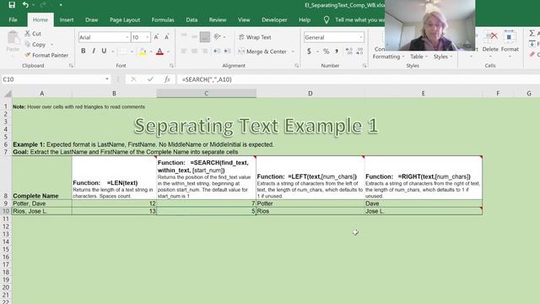The width and height of the screenshot is (540, 304).
Task: Click the Font Color red A icon
Action: click(x=159, y=52)
